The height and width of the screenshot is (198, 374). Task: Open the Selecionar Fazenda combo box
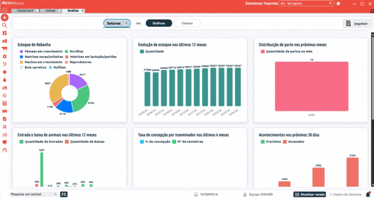click(x=306, y=3)
